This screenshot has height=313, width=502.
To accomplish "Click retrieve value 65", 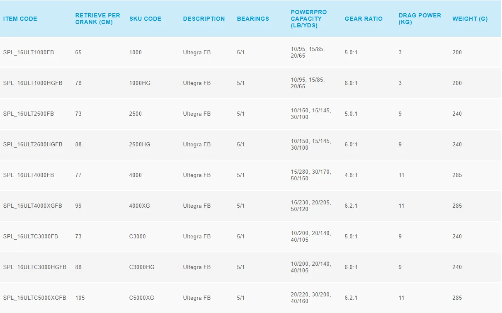I will (78, 52).
